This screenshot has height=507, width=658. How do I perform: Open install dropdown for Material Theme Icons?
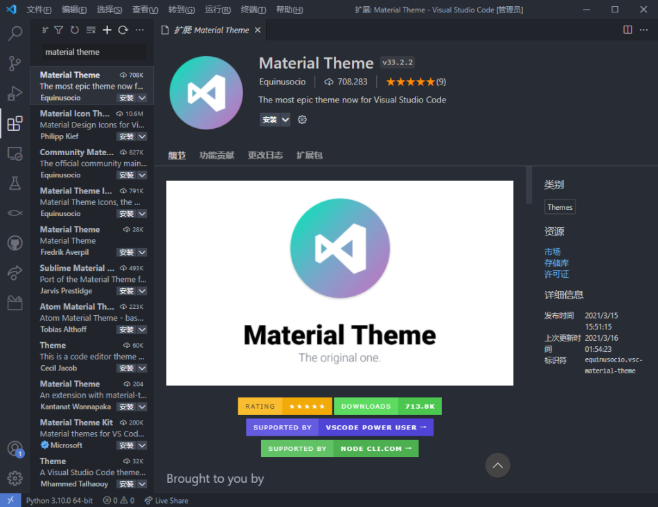[142, 213]
